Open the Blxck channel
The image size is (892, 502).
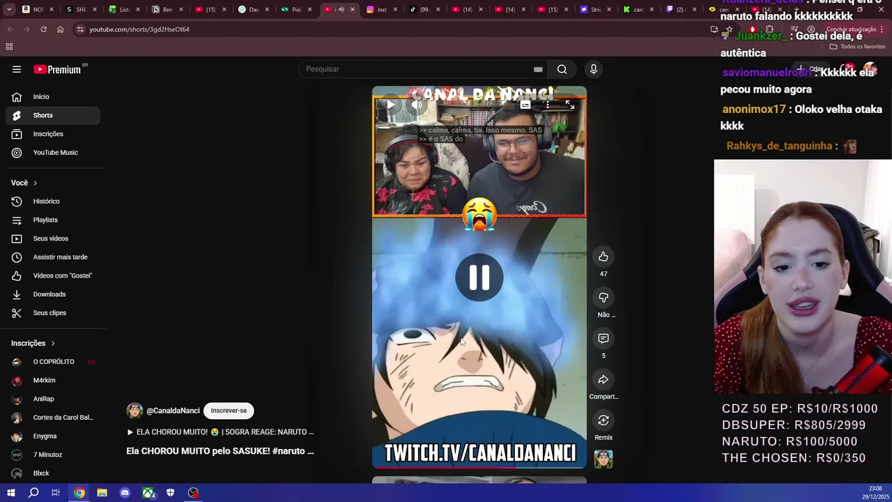[x=53, y=473]
